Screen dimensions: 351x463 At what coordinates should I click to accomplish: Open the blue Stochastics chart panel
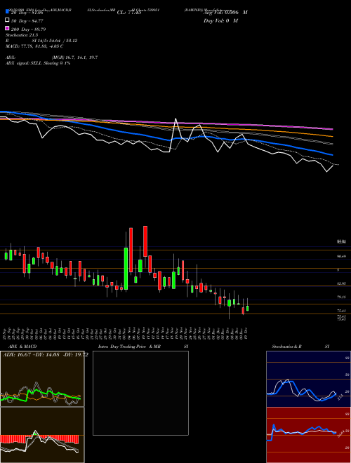(308, 379)
